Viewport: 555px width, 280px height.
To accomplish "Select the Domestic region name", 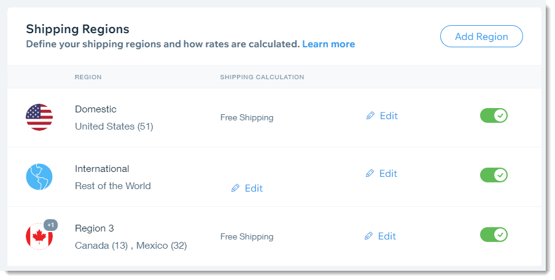I will click(x=96, y=109).
